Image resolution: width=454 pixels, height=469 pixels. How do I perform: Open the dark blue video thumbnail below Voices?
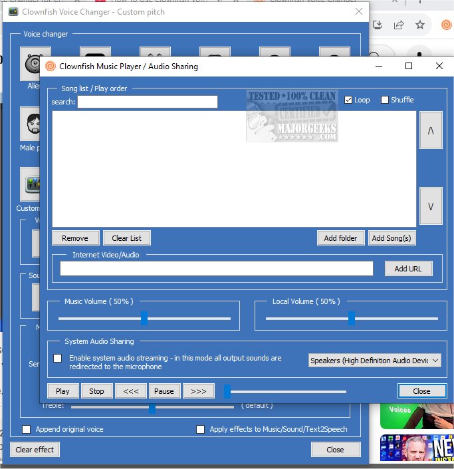417,448
